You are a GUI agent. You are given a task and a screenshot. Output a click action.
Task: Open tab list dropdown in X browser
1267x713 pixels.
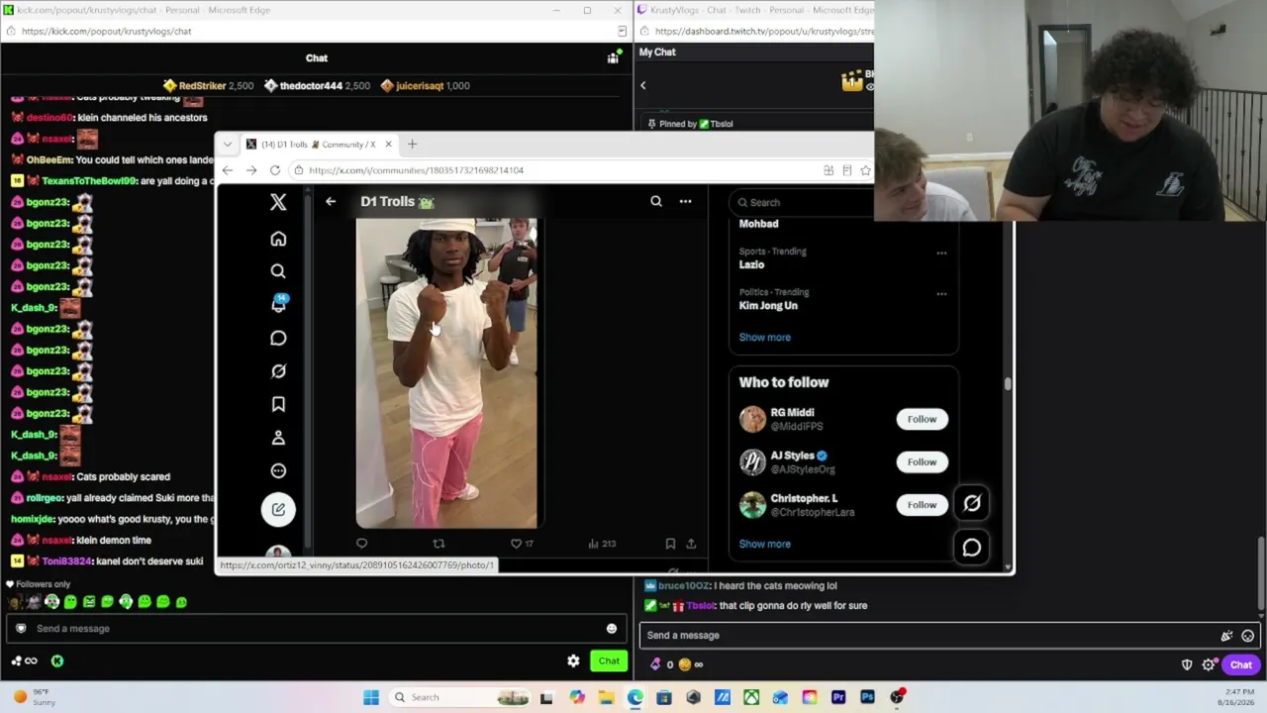point(228,145)
